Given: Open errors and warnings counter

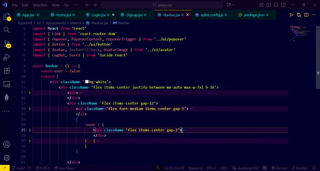Looking at the screenshot, I should (x=43, y=168).
